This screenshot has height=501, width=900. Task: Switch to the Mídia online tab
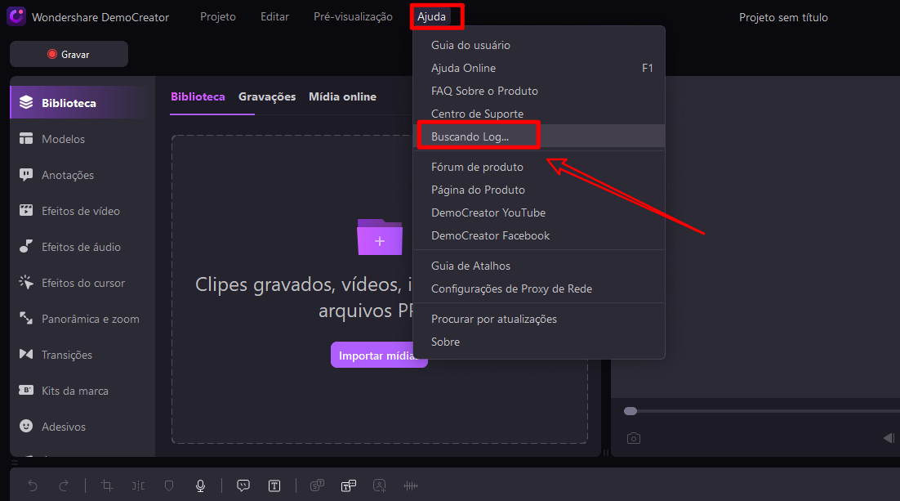(x=342, y=96)
